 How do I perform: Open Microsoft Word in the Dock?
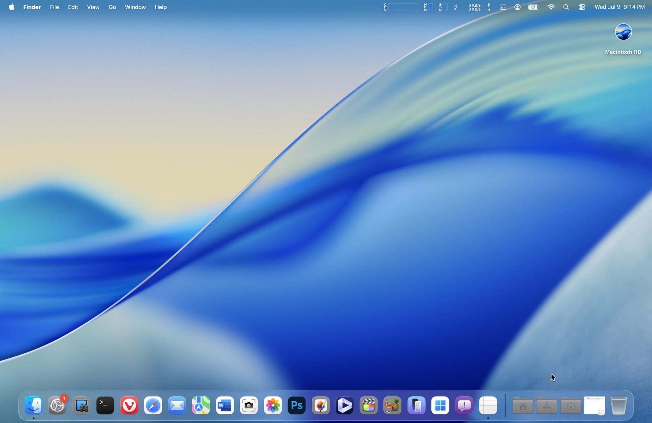(225, 406)
